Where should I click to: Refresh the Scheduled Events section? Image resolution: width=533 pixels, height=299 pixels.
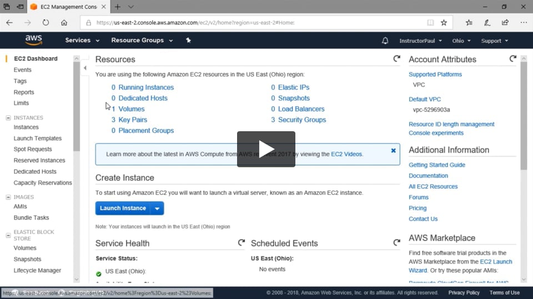pyautogui.click(x=396, y=243)
